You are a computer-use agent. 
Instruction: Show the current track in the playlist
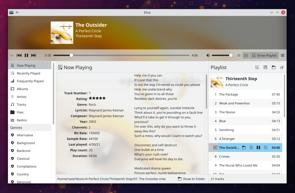click(257, 67)
